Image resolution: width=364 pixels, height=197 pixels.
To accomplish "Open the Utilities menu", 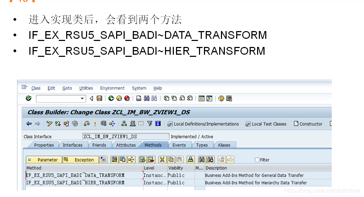I will pyautogui.click(x=86, y=88).
